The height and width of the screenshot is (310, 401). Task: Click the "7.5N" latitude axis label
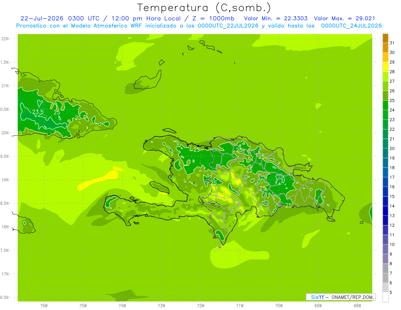pyautogui.click(x=5, y=250)
